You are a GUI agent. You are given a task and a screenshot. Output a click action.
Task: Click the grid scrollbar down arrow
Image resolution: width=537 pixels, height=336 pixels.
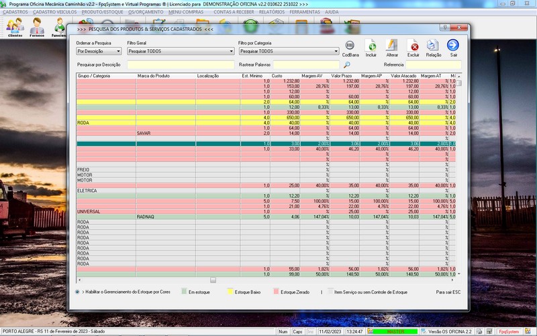(459, 274)
